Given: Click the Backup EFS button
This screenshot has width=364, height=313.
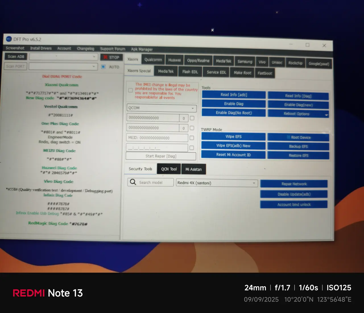Looking at the screenshot, I should coord(298,146).
